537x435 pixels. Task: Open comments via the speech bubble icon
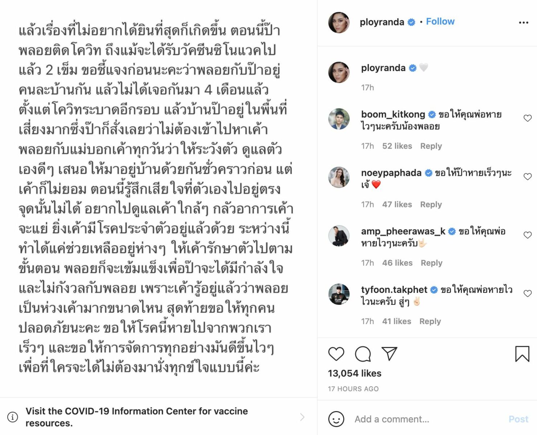coord(363,354)
